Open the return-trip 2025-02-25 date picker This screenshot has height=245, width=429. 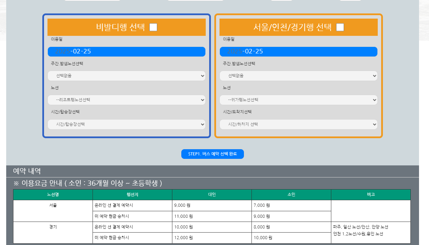[298, 51]
